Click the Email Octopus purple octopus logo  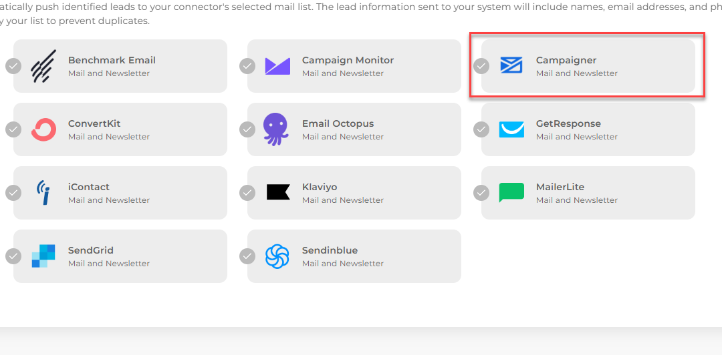tap(276, 129)
